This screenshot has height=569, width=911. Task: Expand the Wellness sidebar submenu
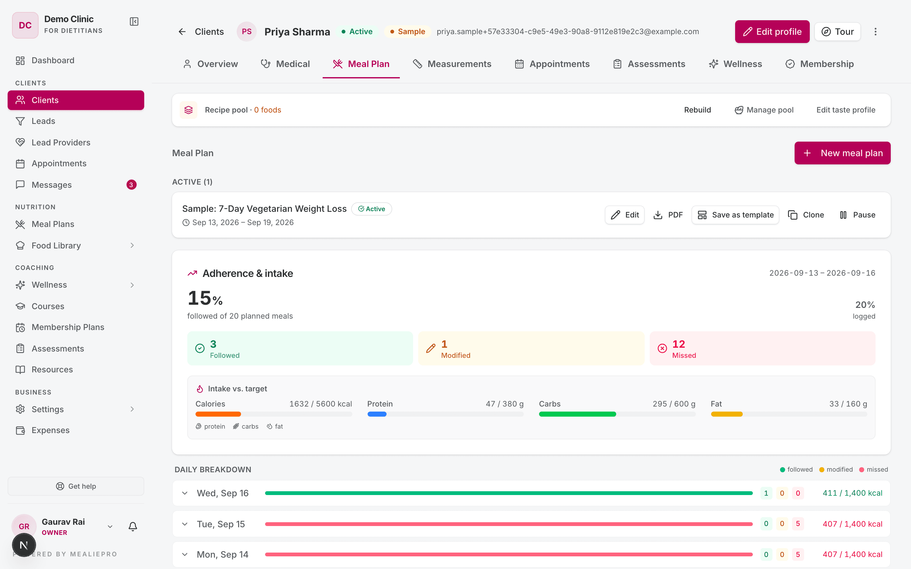pos(132,285)
